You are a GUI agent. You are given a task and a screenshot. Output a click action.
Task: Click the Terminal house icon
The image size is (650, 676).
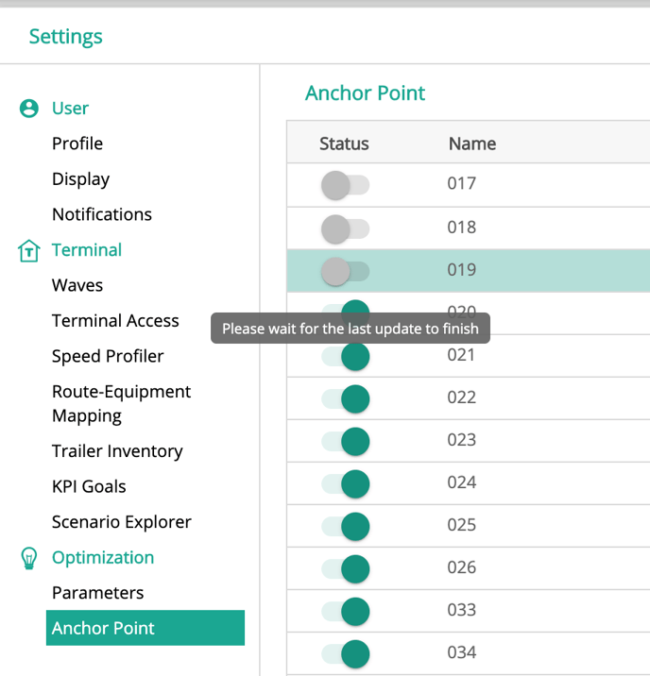tap(29, 251)
